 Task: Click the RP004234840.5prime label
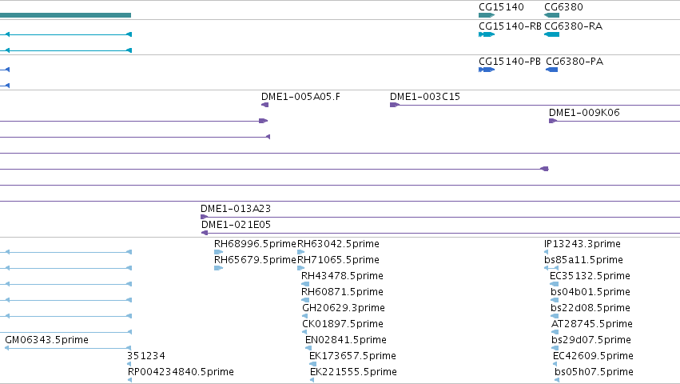coord(181,372)
